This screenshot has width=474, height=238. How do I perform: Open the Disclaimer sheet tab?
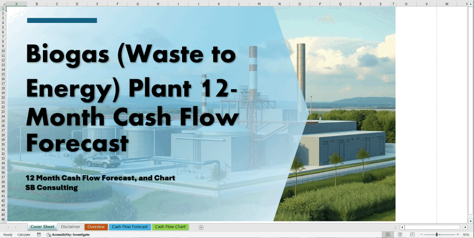(x=70, y=227)
